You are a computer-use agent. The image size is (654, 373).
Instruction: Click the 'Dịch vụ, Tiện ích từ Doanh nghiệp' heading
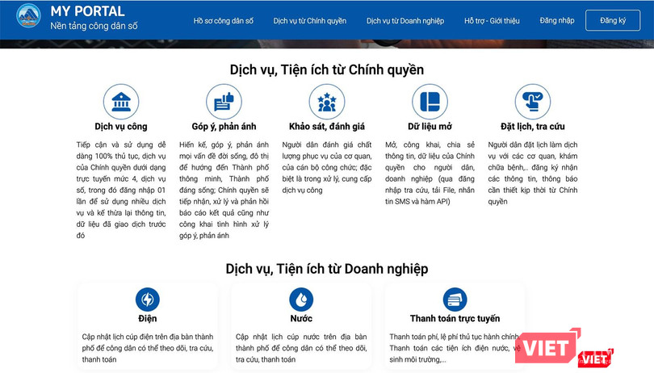327,269
